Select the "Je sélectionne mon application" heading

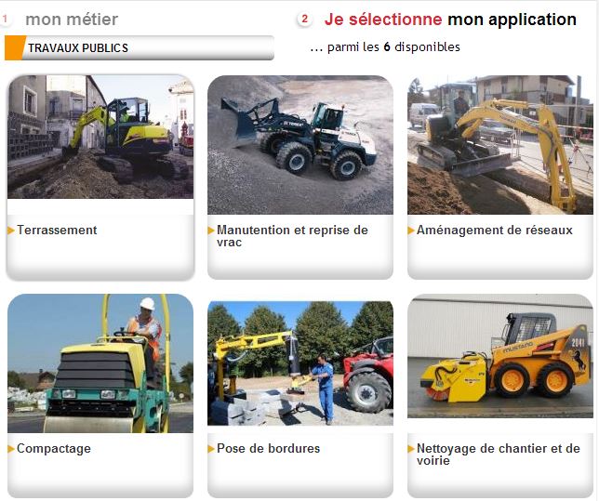click(450, 20)
